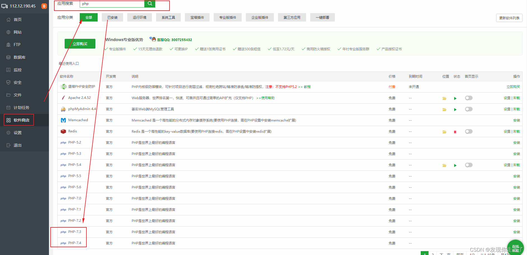Select the 第三方应用 category tab

pyautogui.click(x=292, y=17)
